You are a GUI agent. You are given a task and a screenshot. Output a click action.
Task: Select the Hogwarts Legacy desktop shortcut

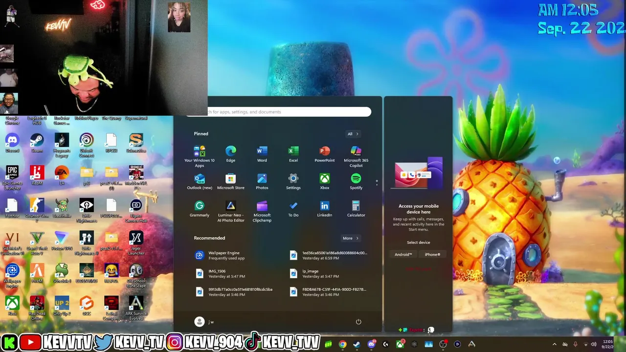62,145
